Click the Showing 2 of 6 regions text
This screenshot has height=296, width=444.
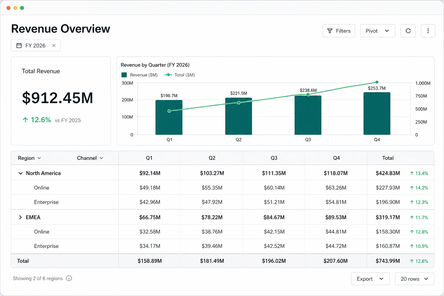tap(38, 278)
